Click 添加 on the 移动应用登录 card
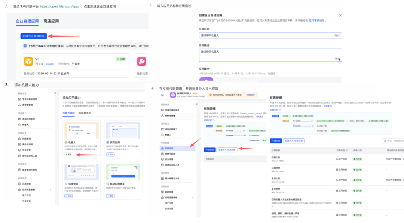 pos(110,196)
